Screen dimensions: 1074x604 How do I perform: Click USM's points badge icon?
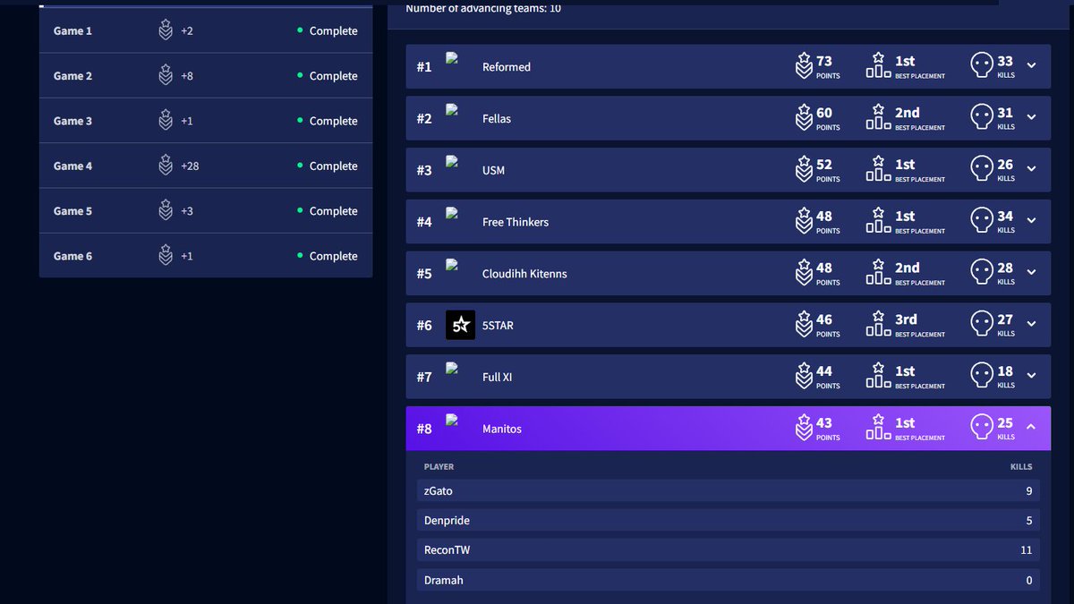[804, 170]
